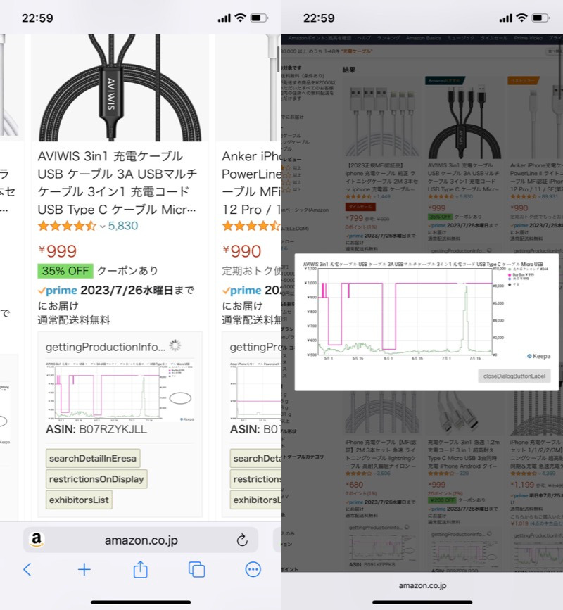Tap the Safari back arrow

(x=27, y=569)
